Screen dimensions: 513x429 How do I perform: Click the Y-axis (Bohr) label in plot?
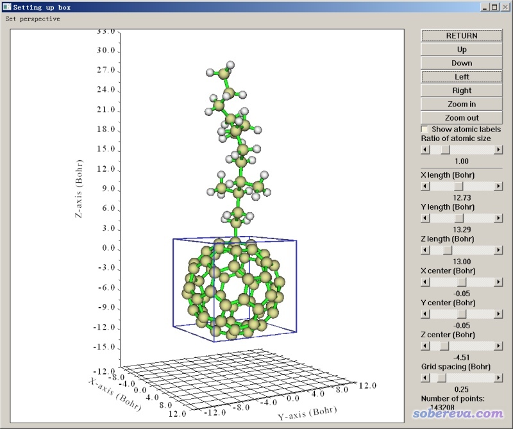308,413
